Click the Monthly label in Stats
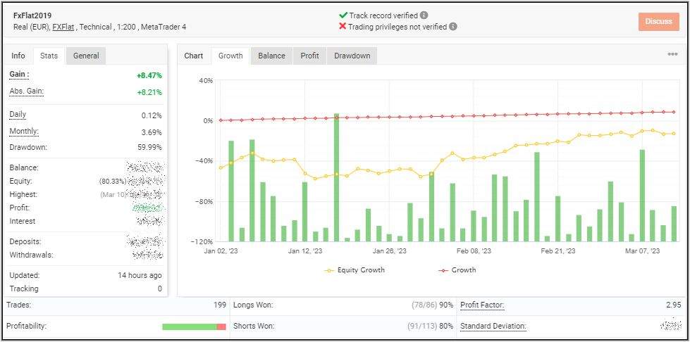690x342 pixels. point(24,132)
